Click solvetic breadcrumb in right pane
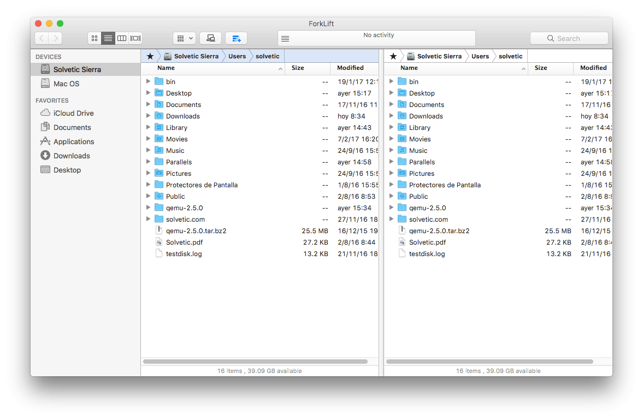Viewport: 643px width, 420px height. (x=511, y=56)
